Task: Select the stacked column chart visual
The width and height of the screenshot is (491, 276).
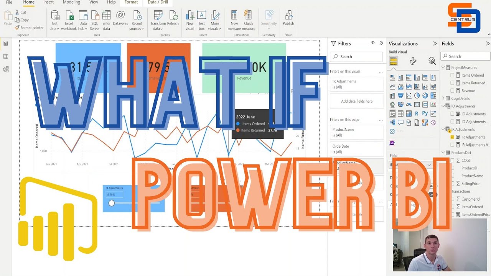Action: (400, 77)
